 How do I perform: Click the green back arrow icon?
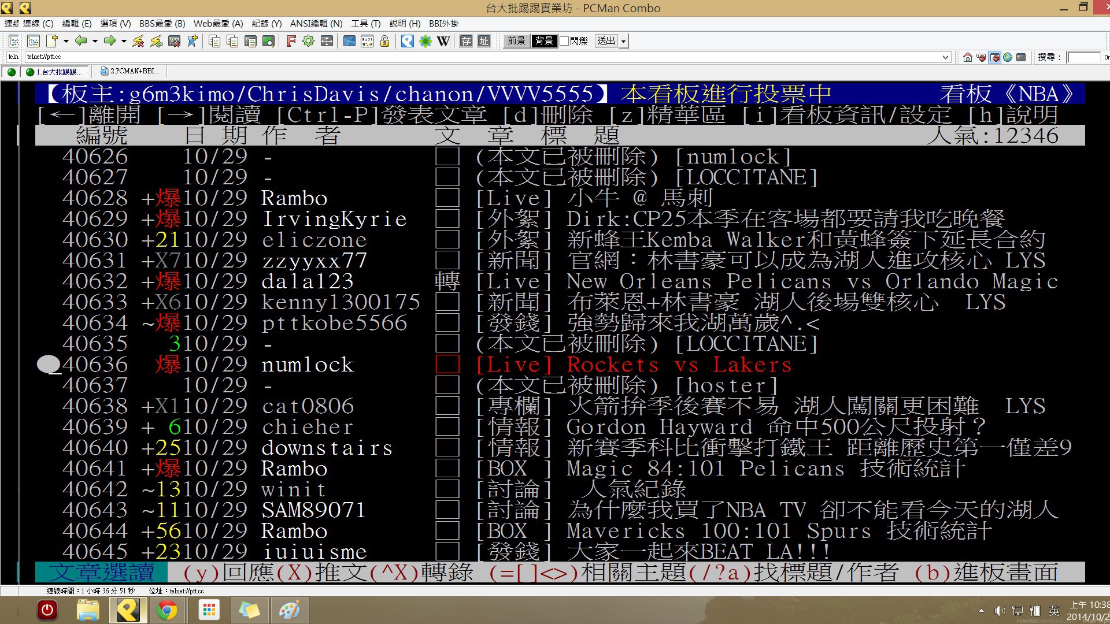coord(81,41)
